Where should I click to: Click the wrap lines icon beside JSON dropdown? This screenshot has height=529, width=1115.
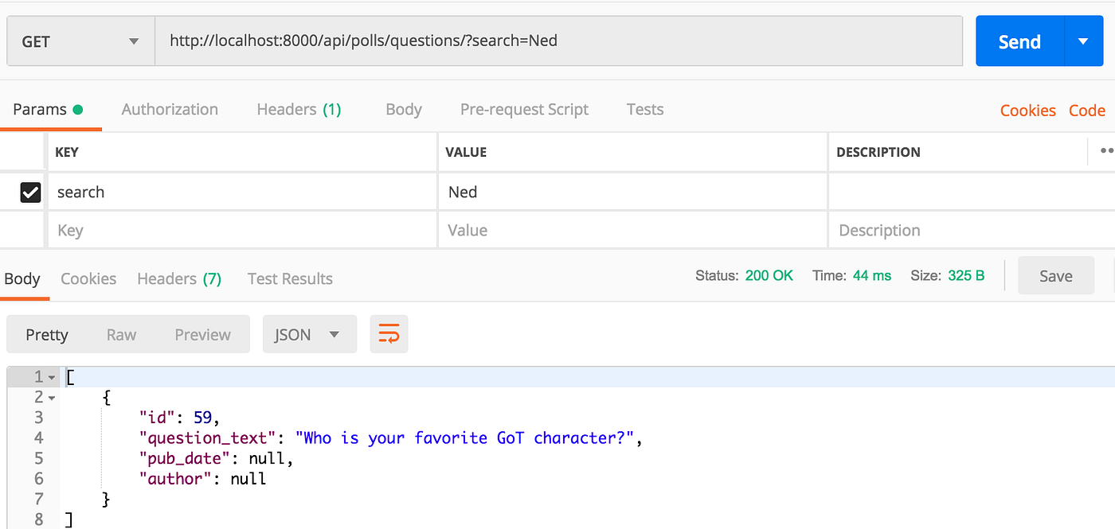(x=389, y=334)
